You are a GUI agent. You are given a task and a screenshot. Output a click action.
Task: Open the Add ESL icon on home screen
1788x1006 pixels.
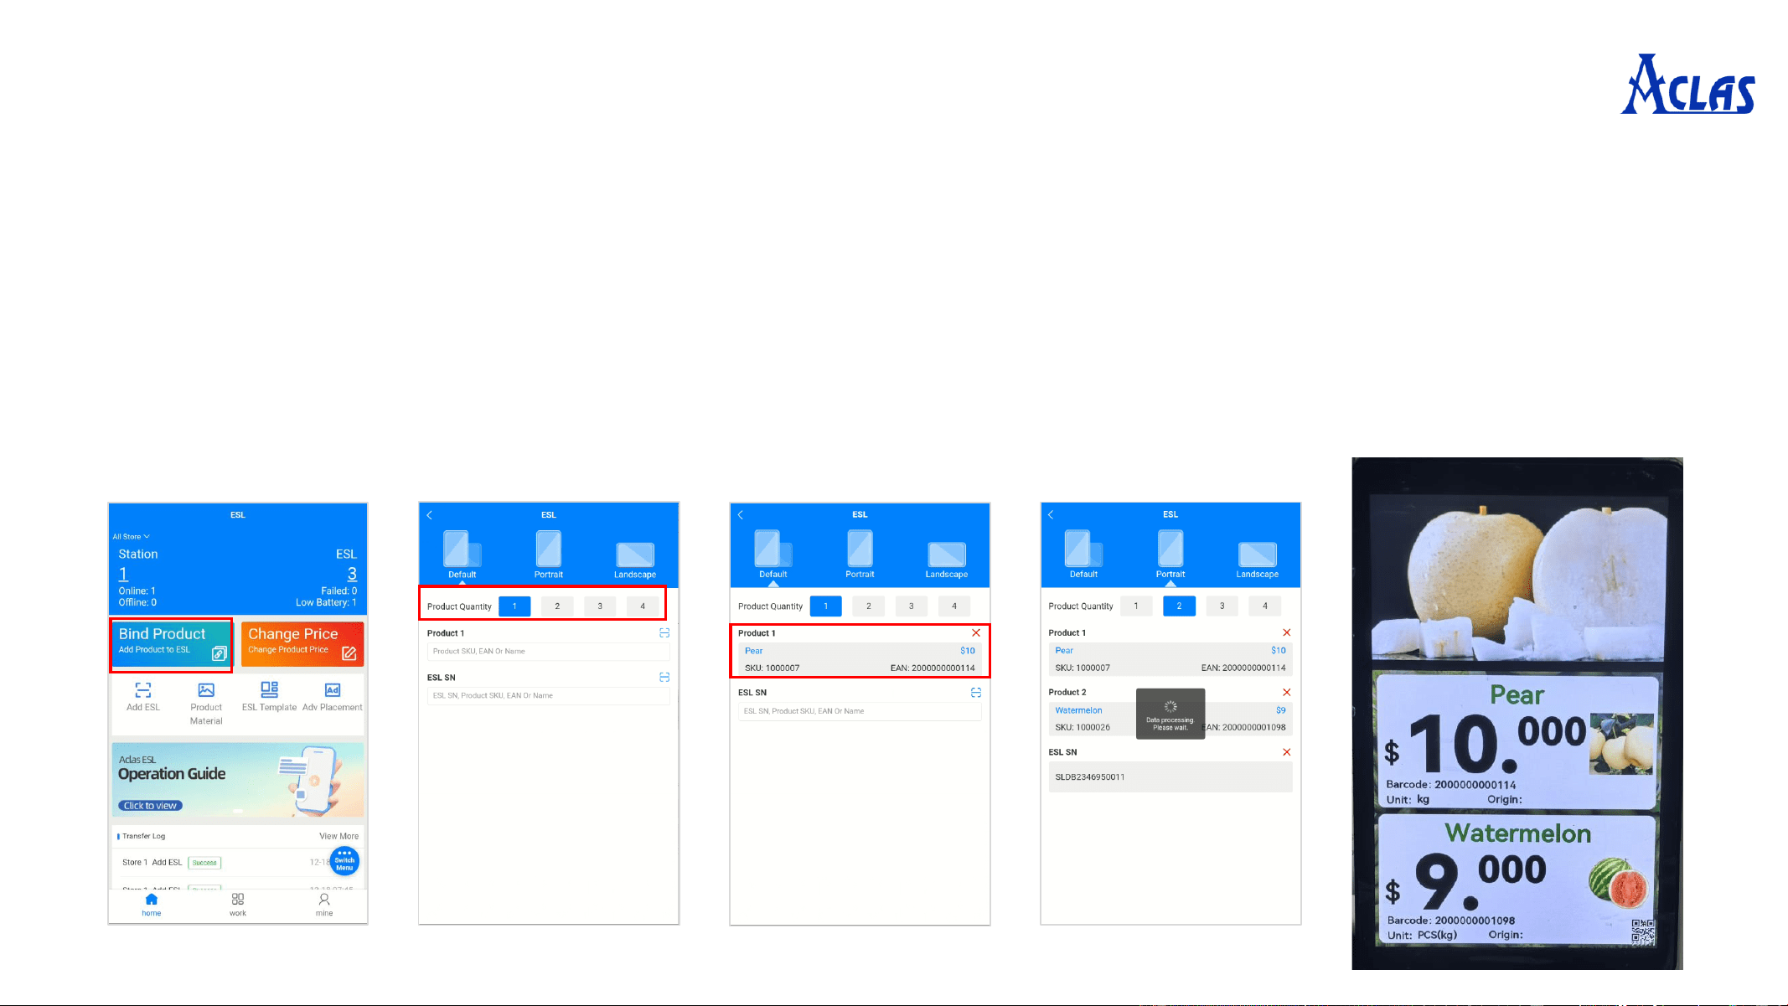tap(143, 696)
